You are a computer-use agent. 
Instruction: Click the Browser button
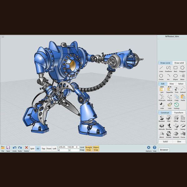[x=164, y=150]
